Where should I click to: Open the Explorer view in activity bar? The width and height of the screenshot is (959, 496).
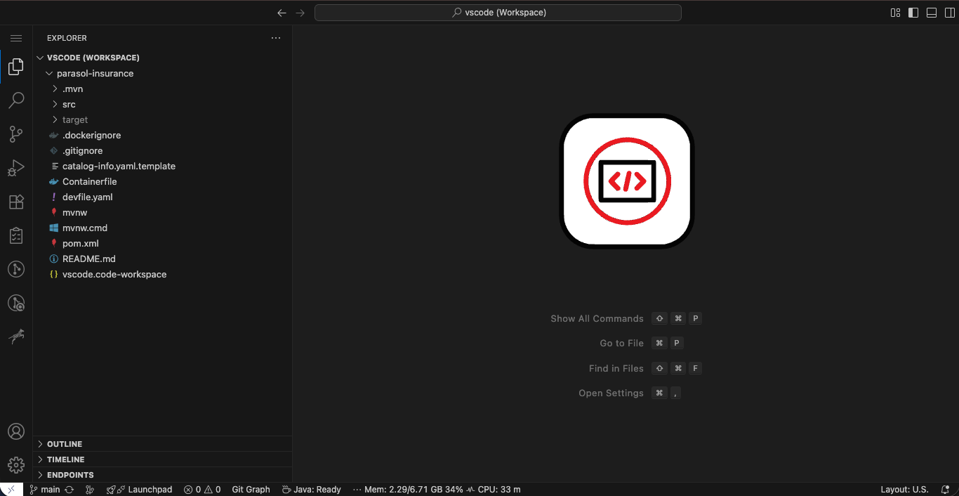pos(16,67)
